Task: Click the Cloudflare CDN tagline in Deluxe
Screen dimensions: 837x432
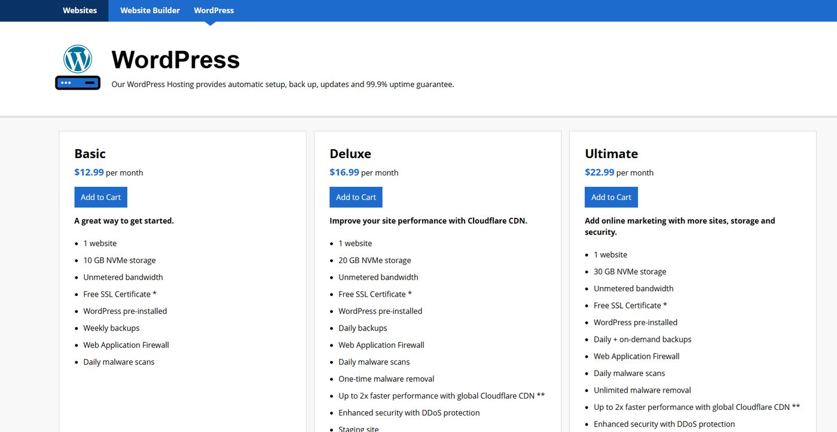Action: 428,221
